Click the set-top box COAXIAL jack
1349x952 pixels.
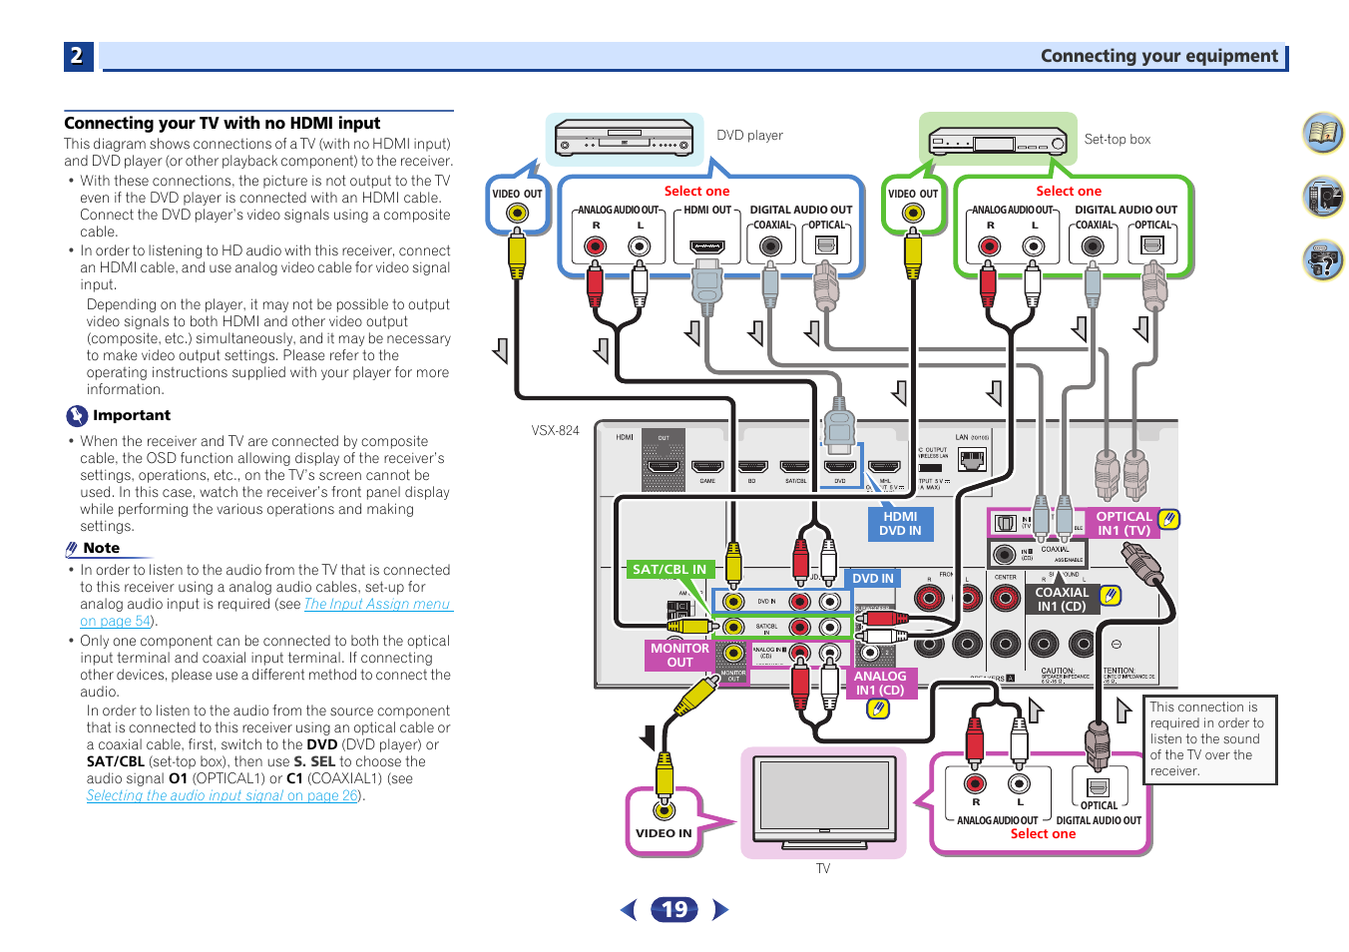point(1093,246)
